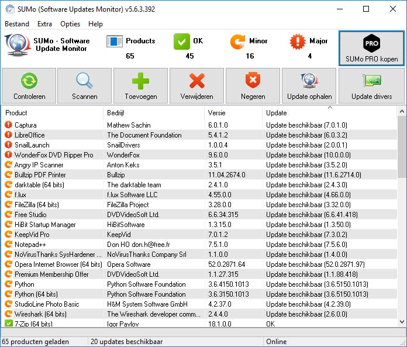Viewport: 407px width, 347px height.
Task: Ignore update with Negeren button
Action: (x=253, y=86)
